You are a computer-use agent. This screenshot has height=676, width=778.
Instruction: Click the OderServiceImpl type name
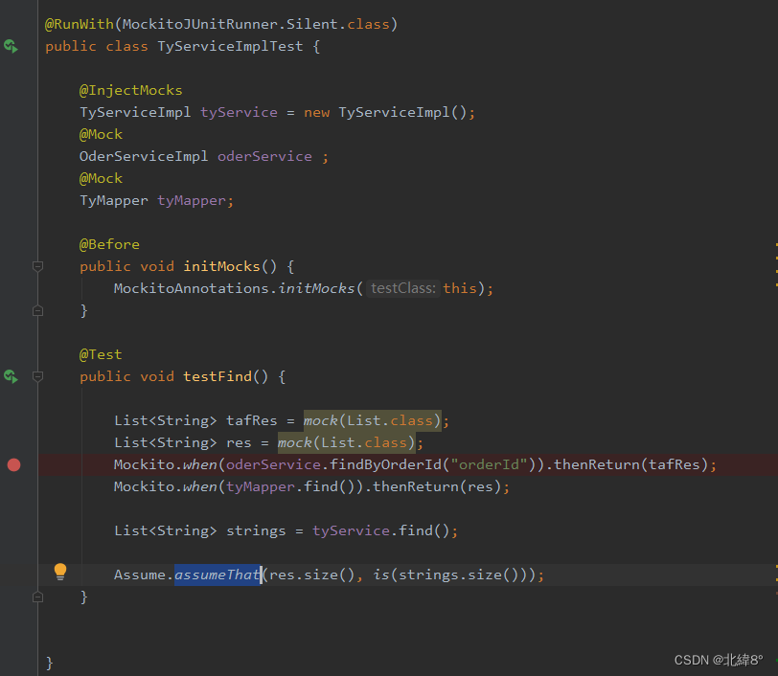tap(144, 156)
